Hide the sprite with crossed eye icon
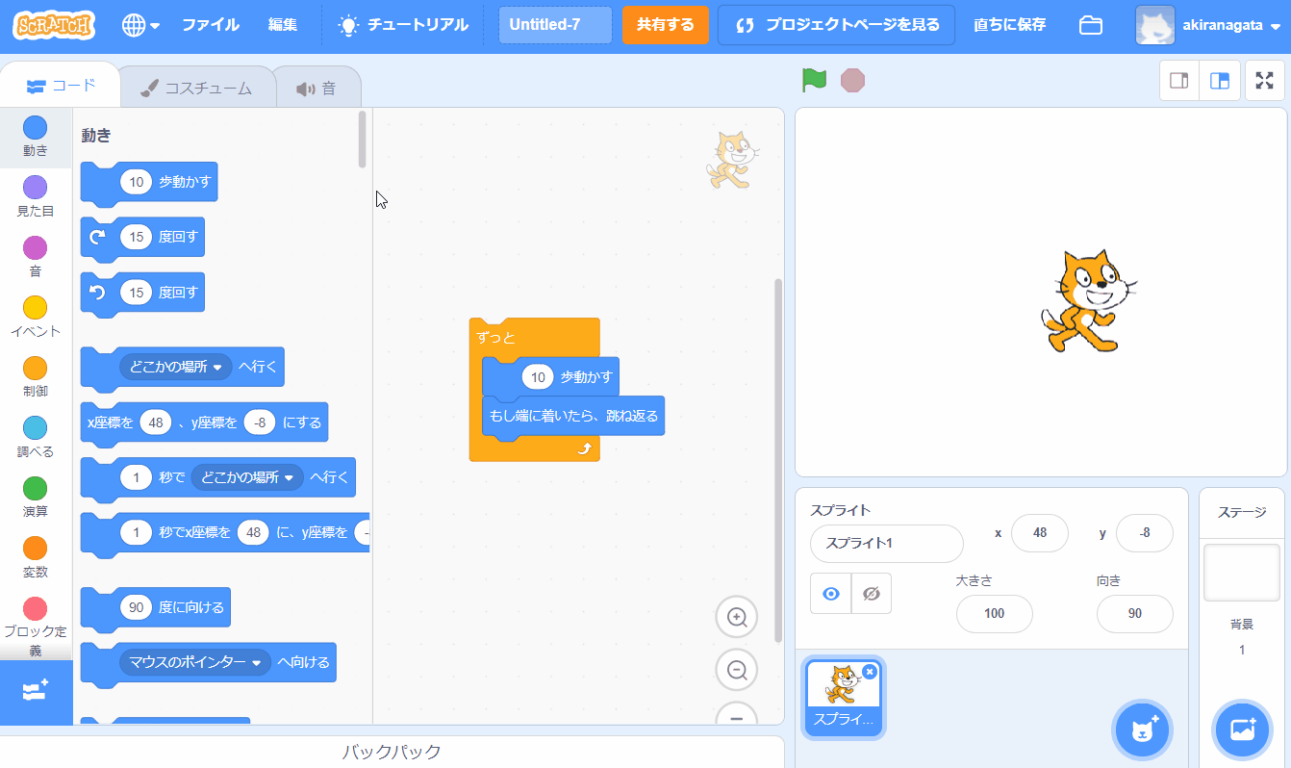 (x=872, y=594)
